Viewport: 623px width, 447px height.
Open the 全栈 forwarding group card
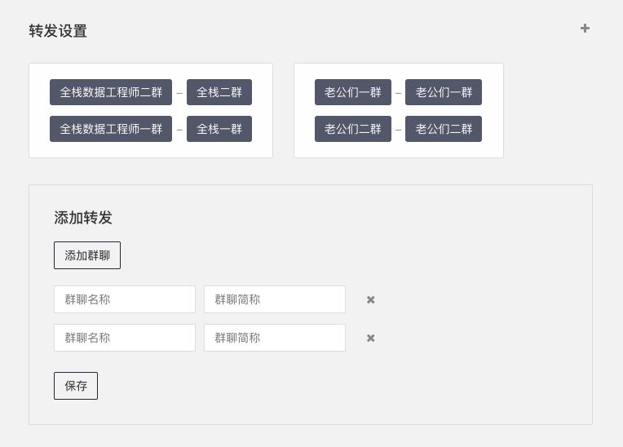click(x=151, y=110)
